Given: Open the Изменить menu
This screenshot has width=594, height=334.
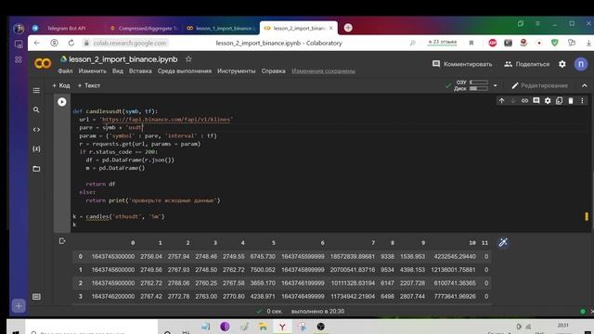Looking at the screenshot, I should (x=93, y=71).
